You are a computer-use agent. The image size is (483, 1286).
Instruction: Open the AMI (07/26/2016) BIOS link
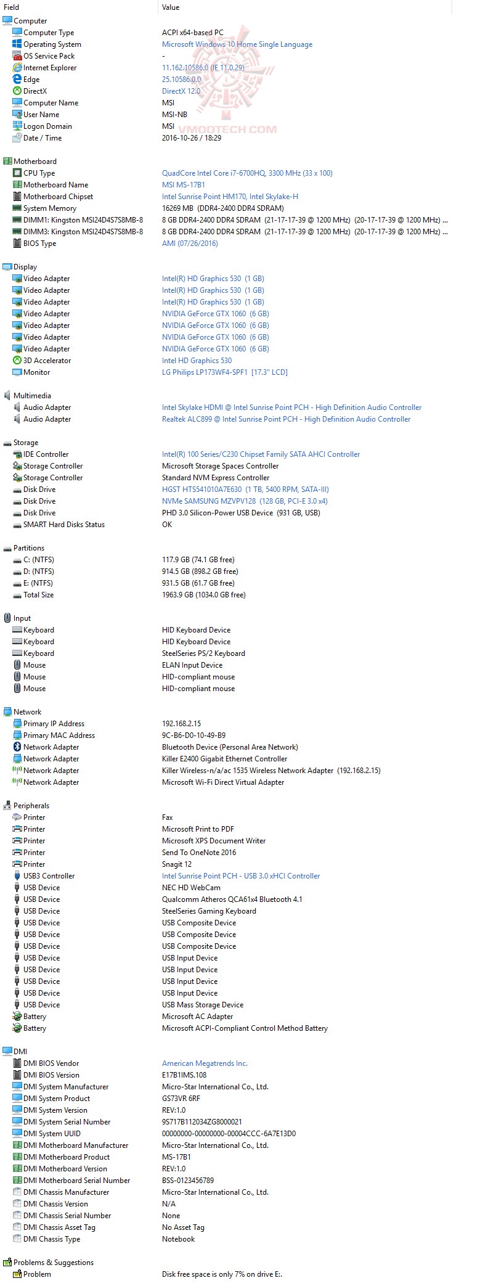pyautogui.click(x=190, y=244)
